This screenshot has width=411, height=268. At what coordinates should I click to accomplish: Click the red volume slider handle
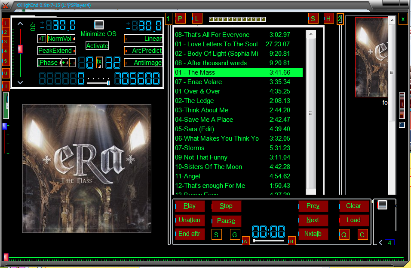point(20,49)
